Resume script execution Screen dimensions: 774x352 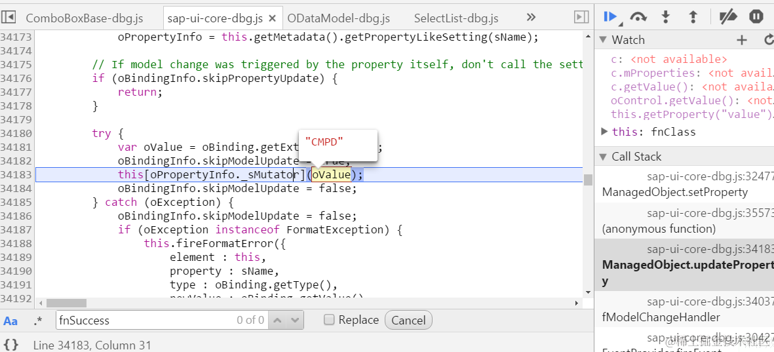click(x=611, y=17)
